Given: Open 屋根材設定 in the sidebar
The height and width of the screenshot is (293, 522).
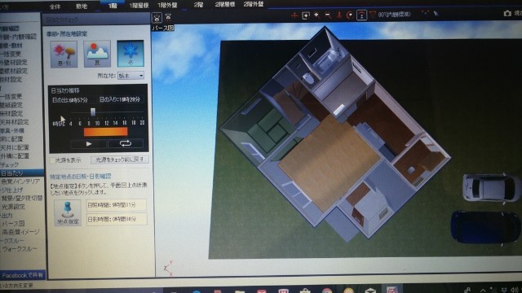Looking at the screenshot, I should tap(14, 71).
